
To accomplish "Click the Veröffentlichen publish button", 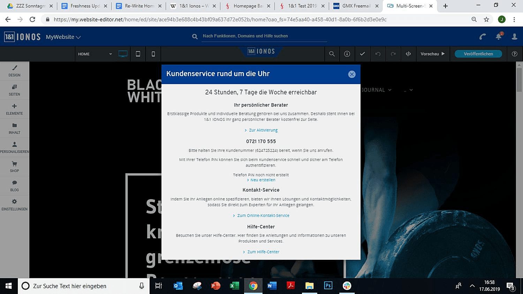I will (x=478, y=54).
